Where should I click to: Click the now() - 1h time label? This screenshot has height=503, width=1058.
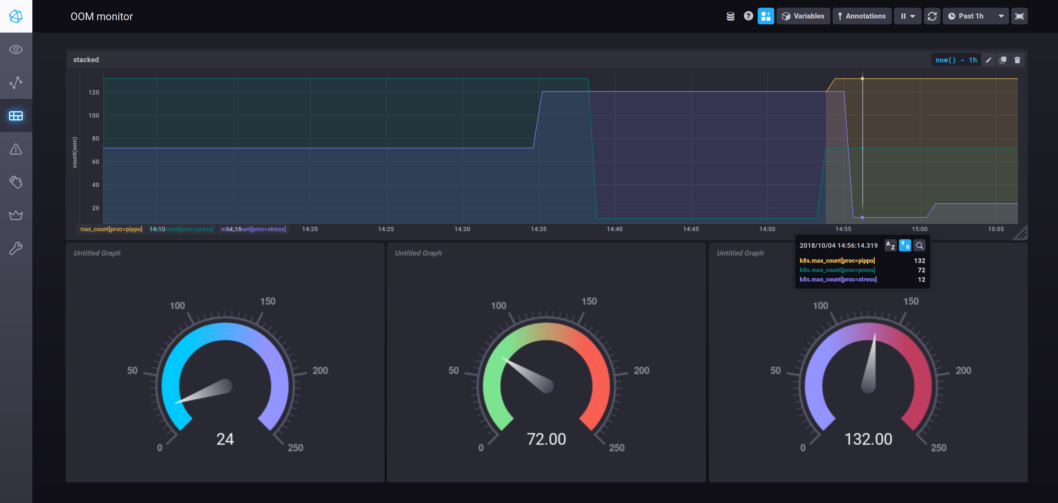point(956,60)
